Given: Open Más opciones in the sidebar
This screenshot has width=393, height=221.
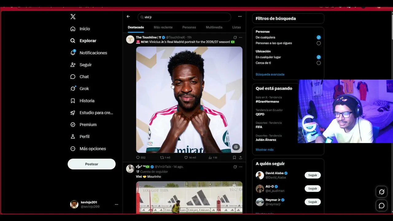Looking at the screenshot, I should (x=88, y=149).
